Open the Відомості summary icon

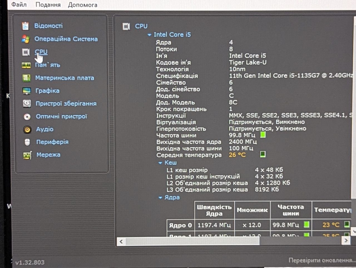(x=25, y=26)
